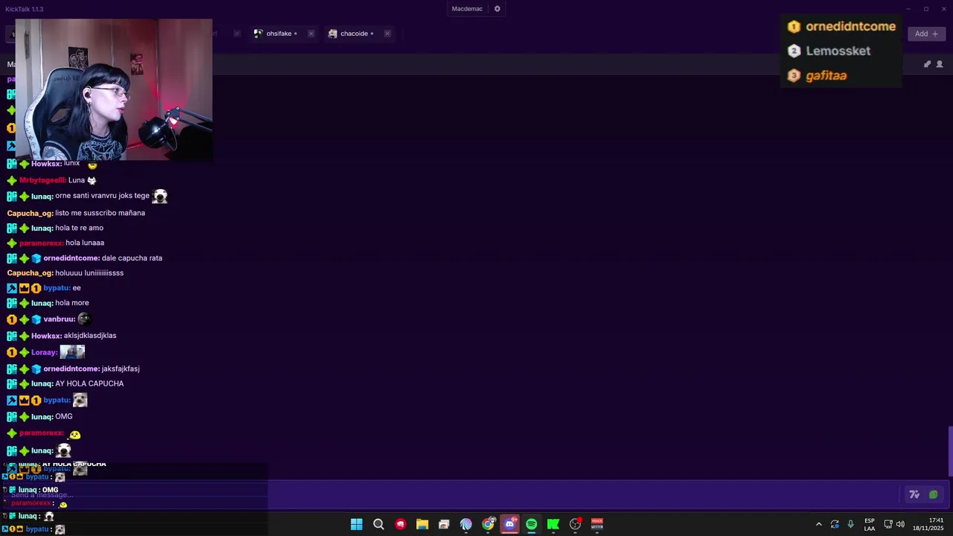The height and width of the screenshot is (536, 953).
Task: Open paramorexx on 'hola lunaaa' message
Action: [42, 243]
